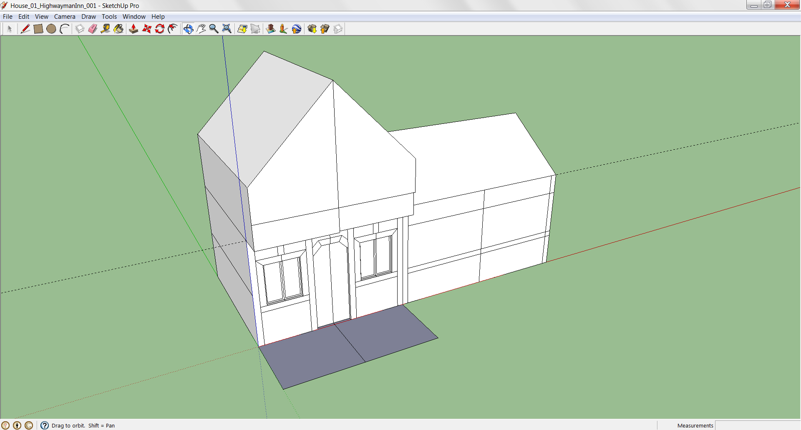The height and width of the screenshot is (430, 801).
Task: Choose the pink Eraser tool
Action: point(92,29)
